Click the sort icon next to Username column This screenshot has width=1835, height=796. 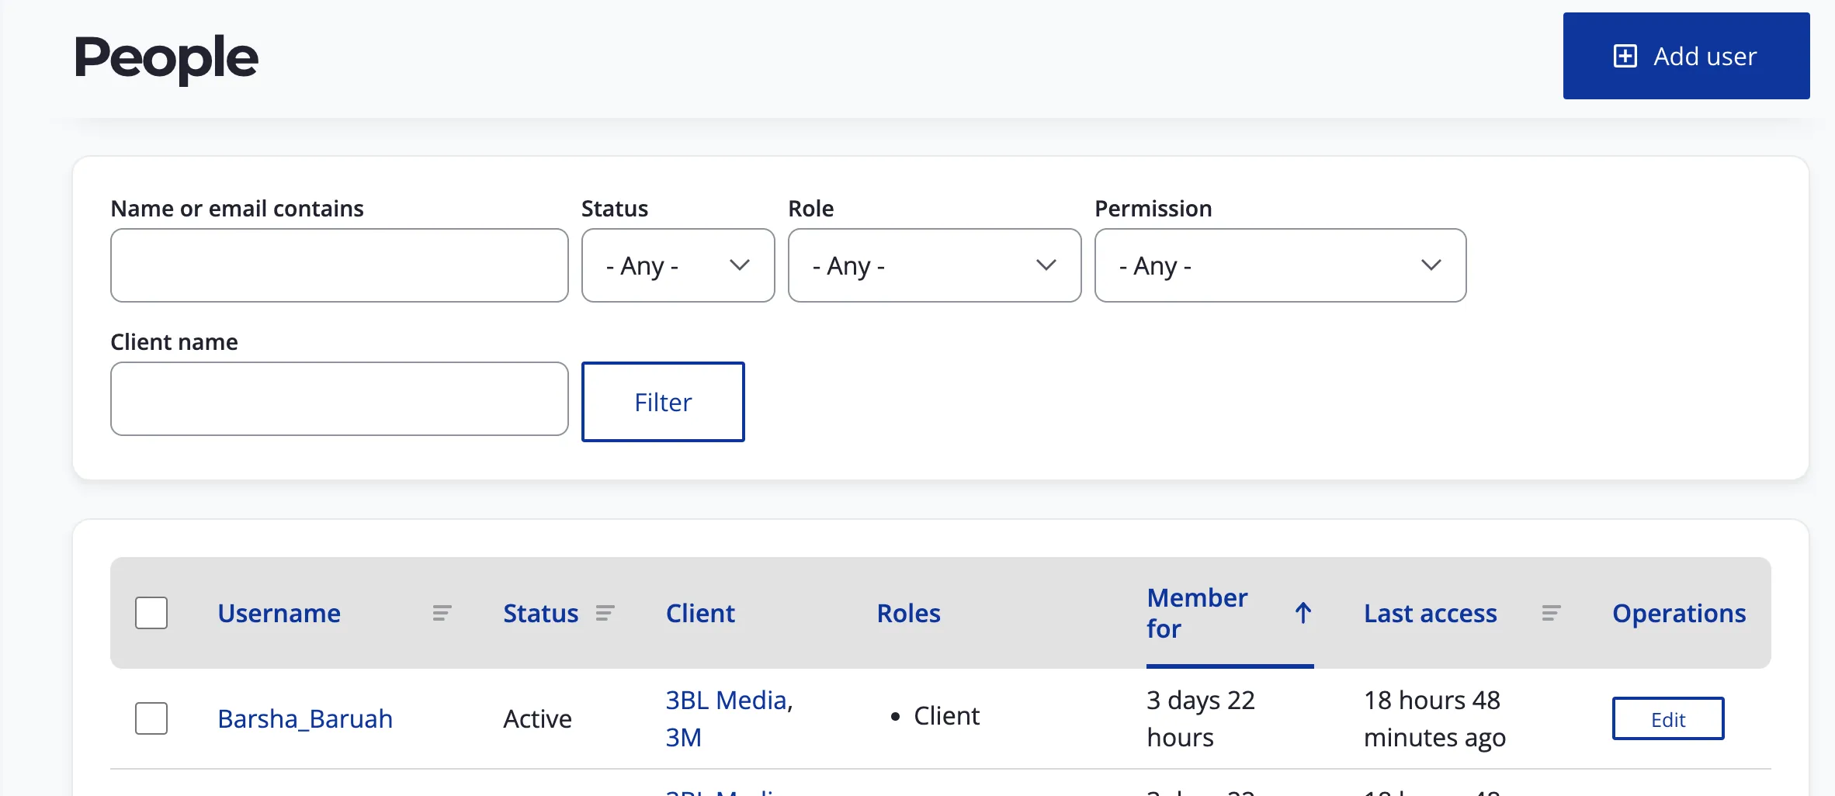coord(442,613)
